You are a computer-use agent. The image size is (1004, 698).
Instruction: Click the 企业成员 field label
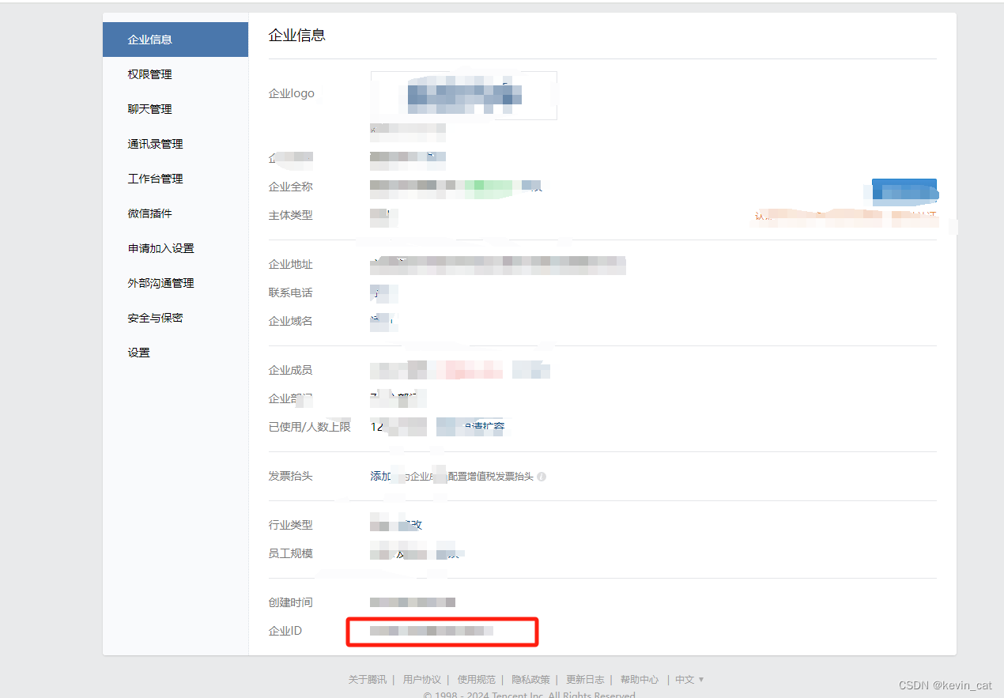tap(291, 370)
